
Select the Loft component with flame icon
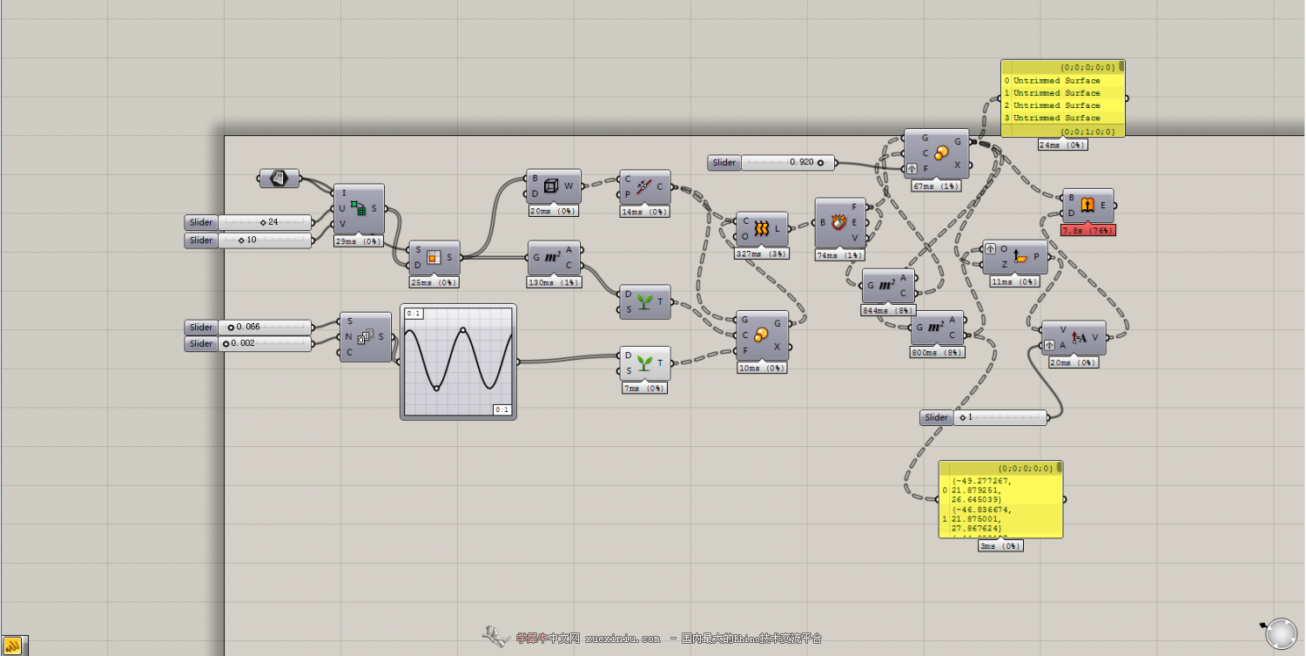pyautogui.click(x=762, y=229)
